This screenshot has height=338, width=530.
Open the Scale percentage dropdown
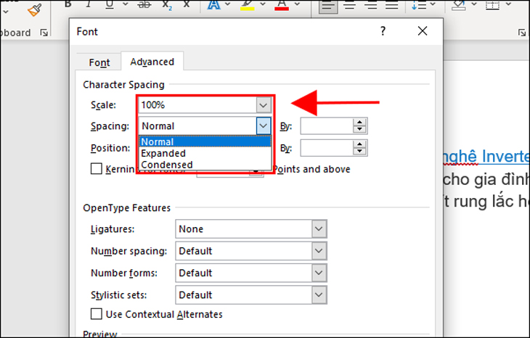264,105
